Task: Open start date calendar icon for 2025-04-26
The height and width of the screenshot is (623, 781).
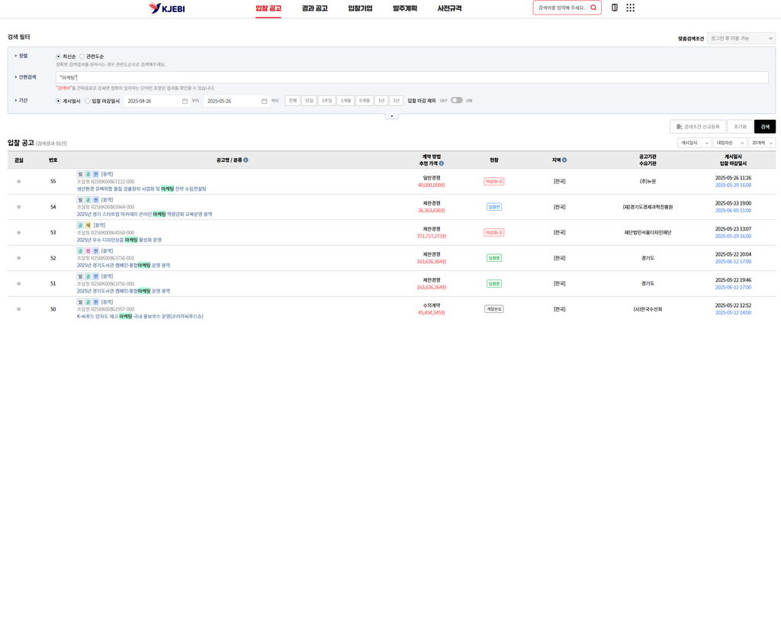Action: pos(185,102)
